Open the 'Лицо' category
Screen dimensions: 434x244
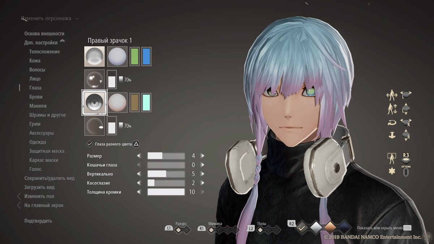click(35, 79)
